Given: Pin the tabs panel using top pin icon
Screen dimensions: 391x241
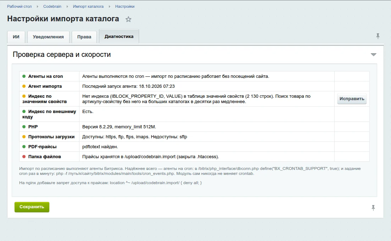Looking at the screenshot, I should click(x=378, y=36).
